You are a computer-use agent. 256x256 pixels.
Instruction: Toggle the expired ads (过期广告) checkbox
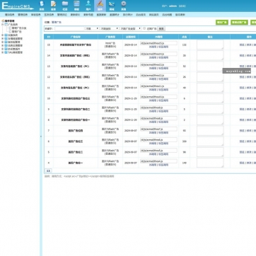click(x=144, y=28)
